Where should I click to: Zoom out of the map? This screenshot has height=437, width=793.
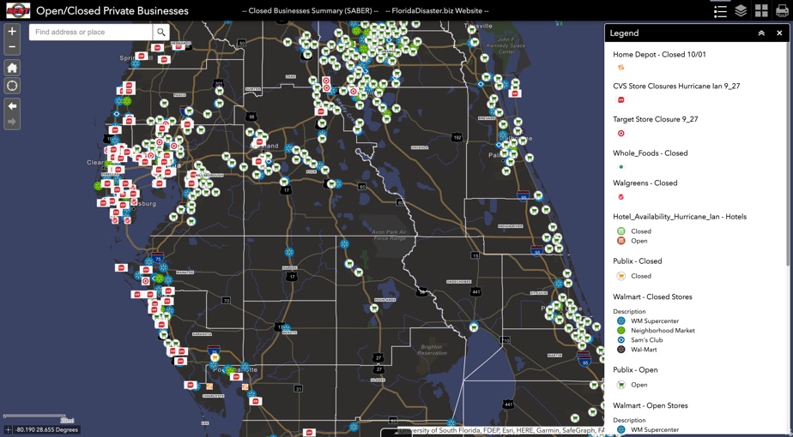pyautogui.click(x=12, y=47)
